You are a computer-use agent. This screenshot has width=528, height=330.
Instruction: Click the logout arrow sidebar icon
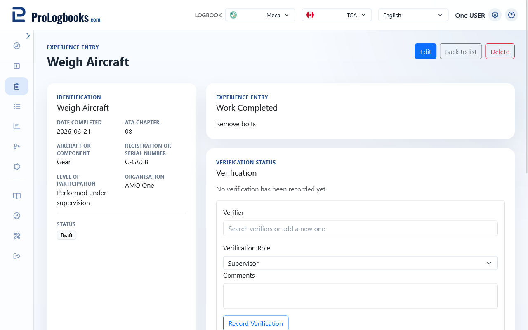click(x=17, y=256)
